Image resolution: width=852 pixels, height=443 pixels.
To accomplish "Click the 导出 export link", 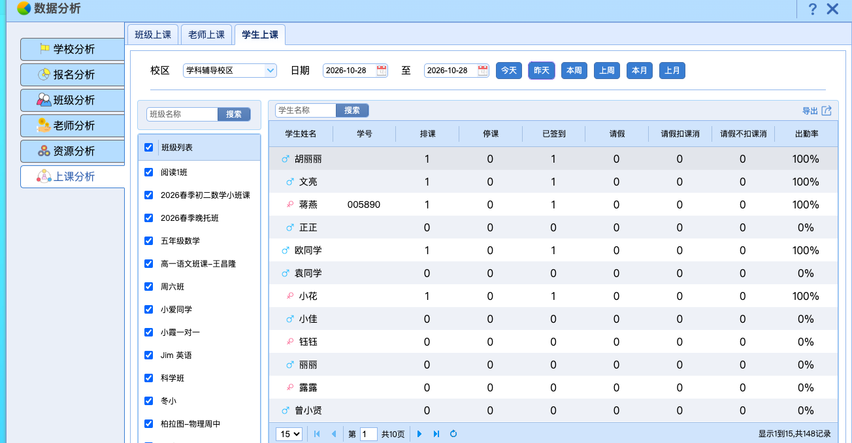I will pyautogui.click(x=810, y=111).
